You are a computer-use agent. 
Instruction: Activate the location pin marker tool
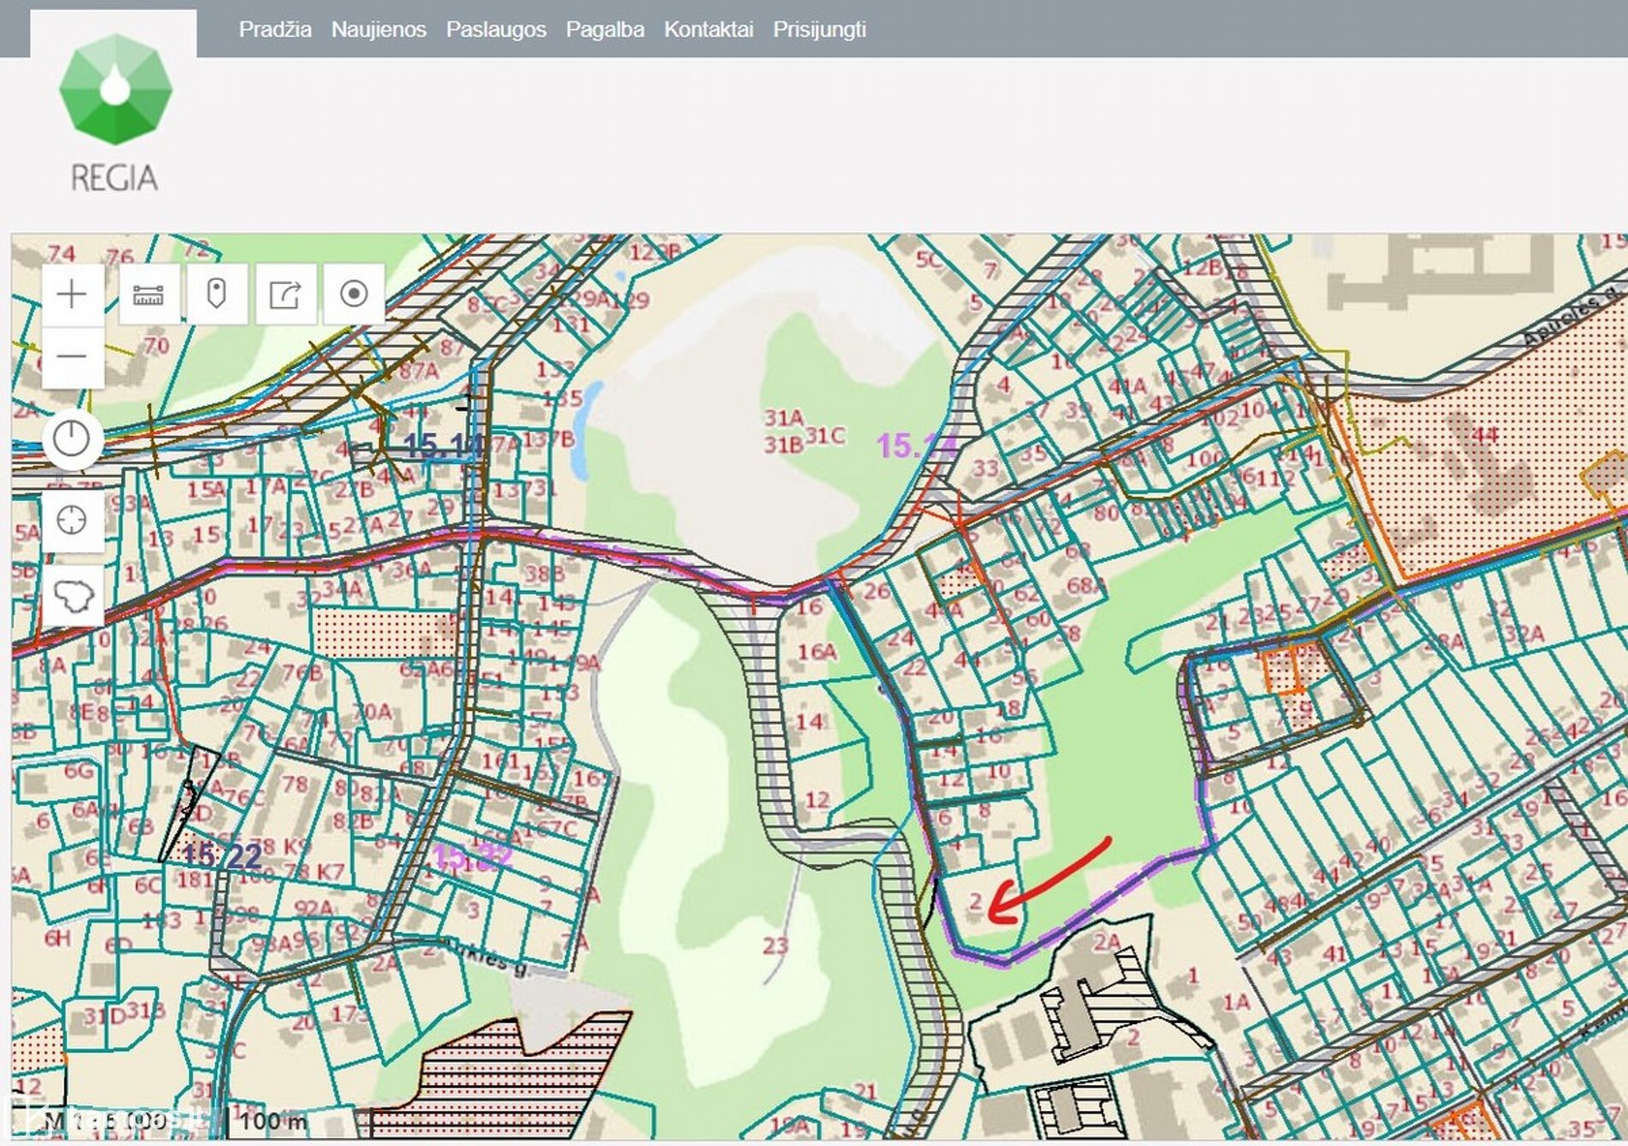pos(217,295)
